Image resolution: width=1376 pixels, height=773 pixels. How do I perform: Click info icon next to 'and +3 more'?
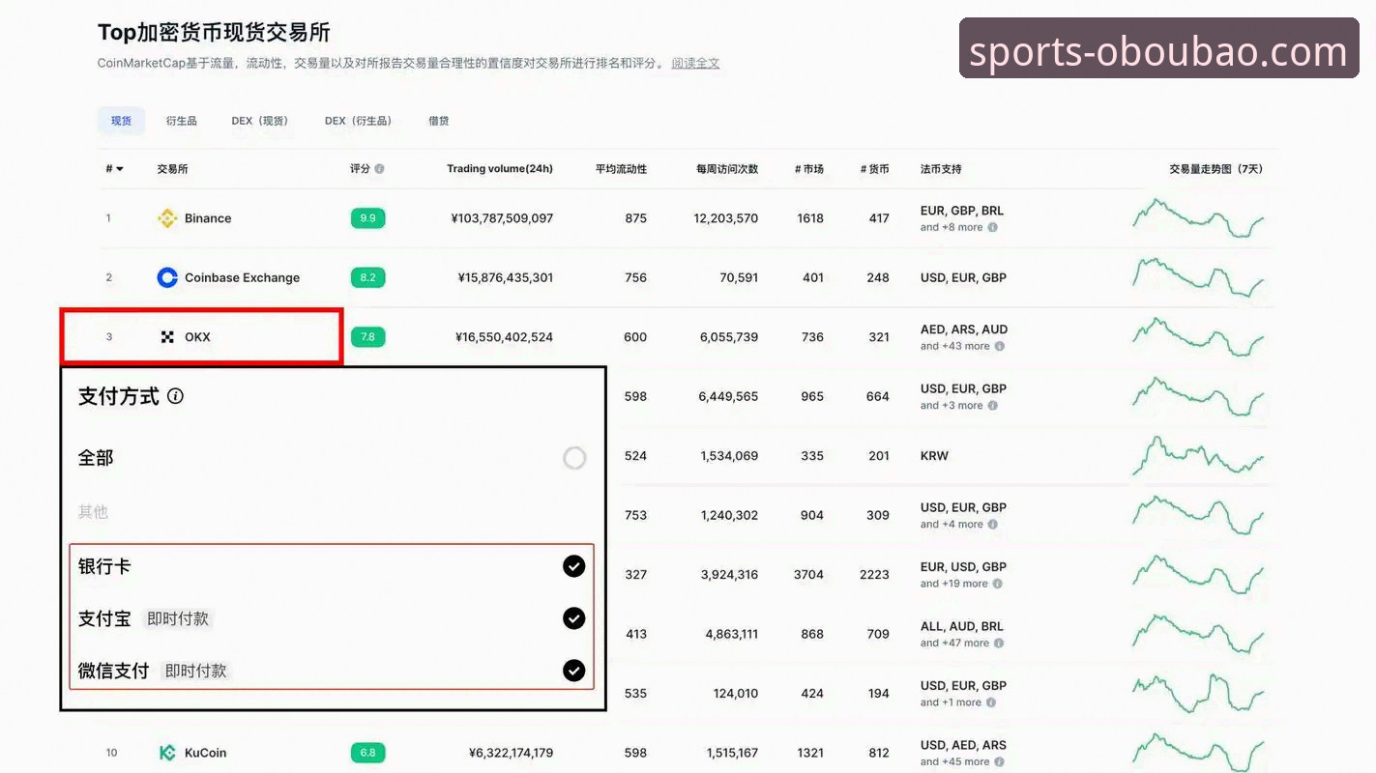pos(992,406)
